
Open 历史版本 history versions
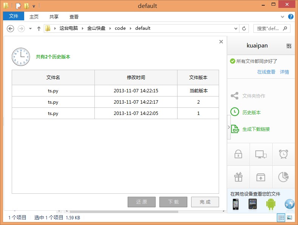tap(251, 112)
